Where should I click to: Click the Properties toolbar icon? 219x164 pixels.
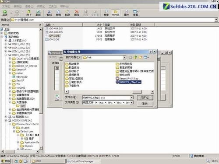pyautogui.click(x=126, y=13)
